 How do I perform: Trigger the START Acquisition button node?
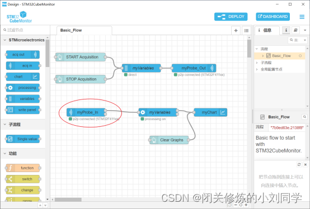pos(81,57)
